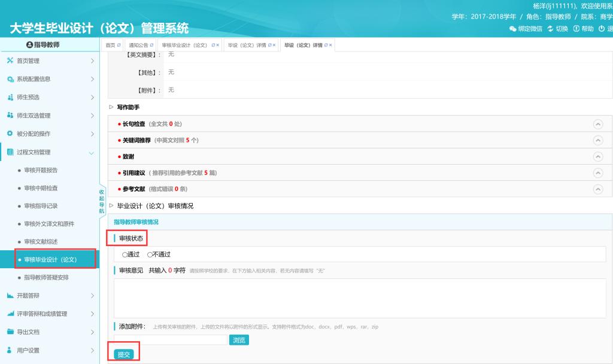This screenshot has height=364, width=613.
Task: Click the 用户设置 person icon
Action: click(10, 350)
